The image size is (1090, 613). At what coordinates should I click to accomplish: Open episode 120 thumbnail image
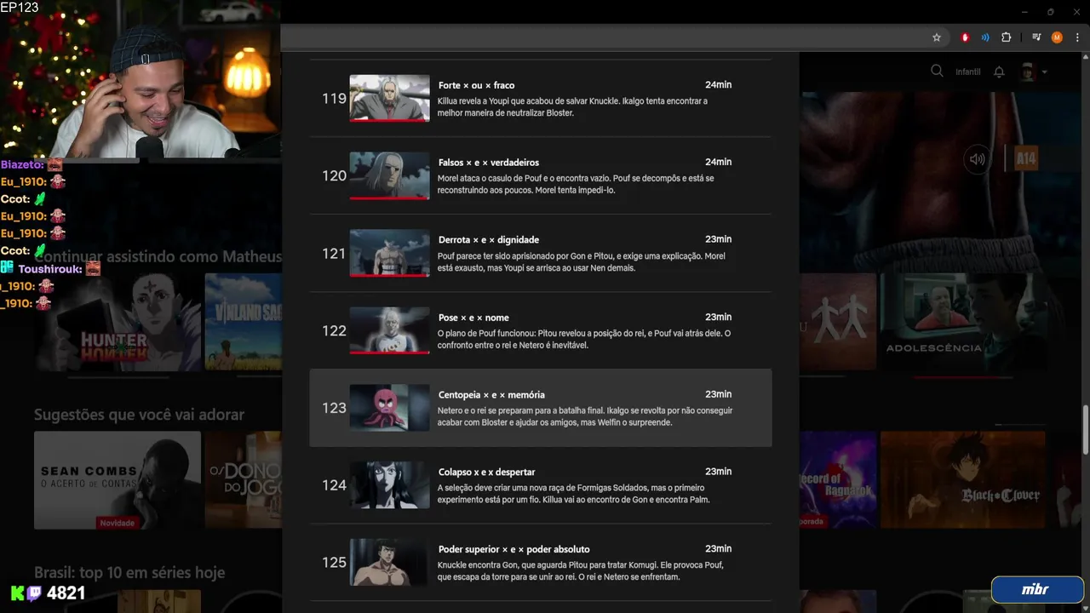(x=390, y=175)
